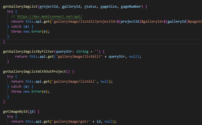
Task: Click the 'galleryImage/listAll?' string literal
Action: coord(79,57)
